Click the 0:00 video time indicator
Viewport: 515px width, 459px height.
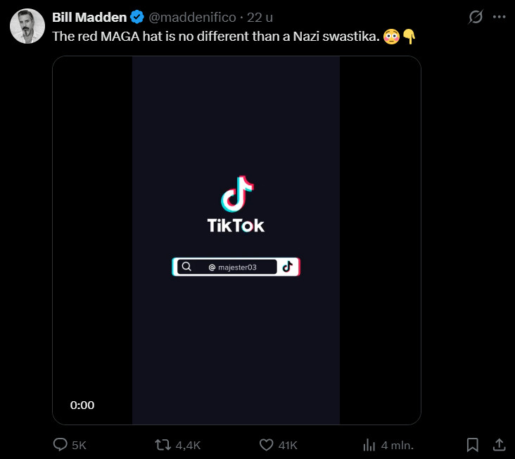pos(82,405)
